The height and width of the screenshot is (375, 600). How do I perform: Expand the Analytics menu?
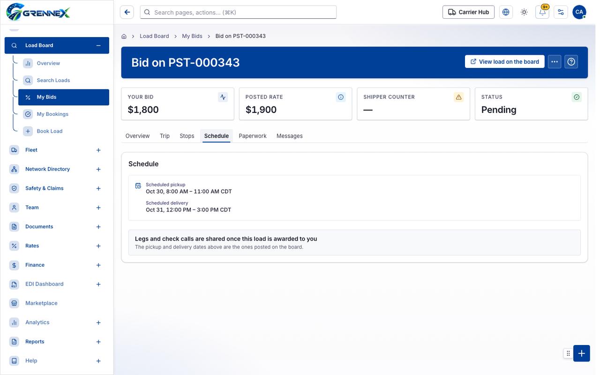pos(98,323)
